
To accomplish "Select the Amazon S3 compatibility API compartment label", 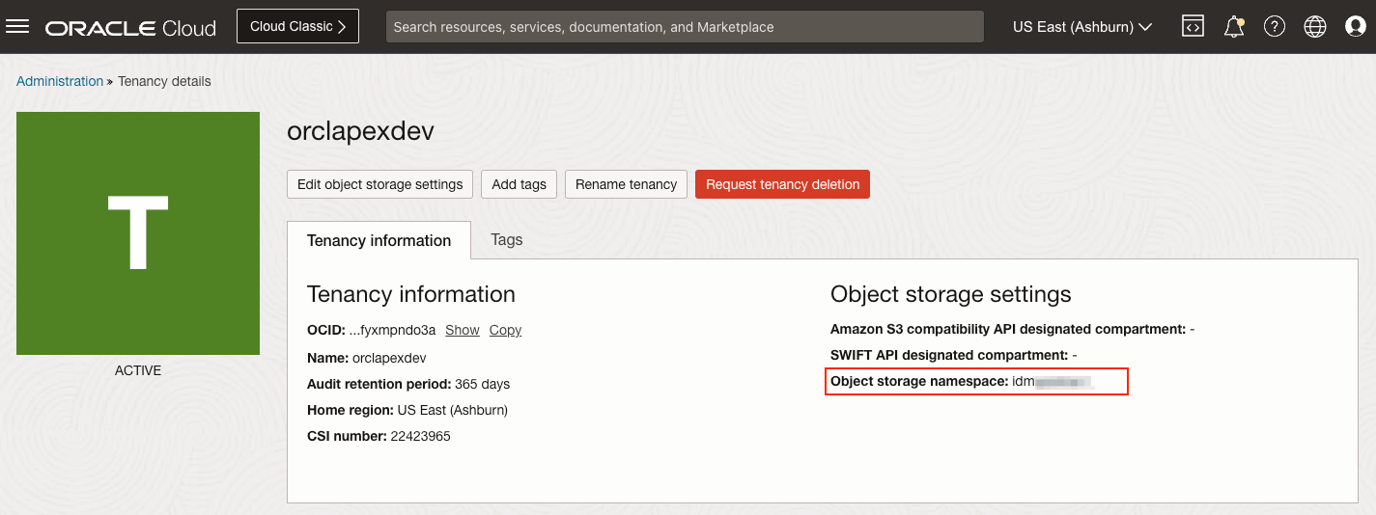I will [1008, 329].
